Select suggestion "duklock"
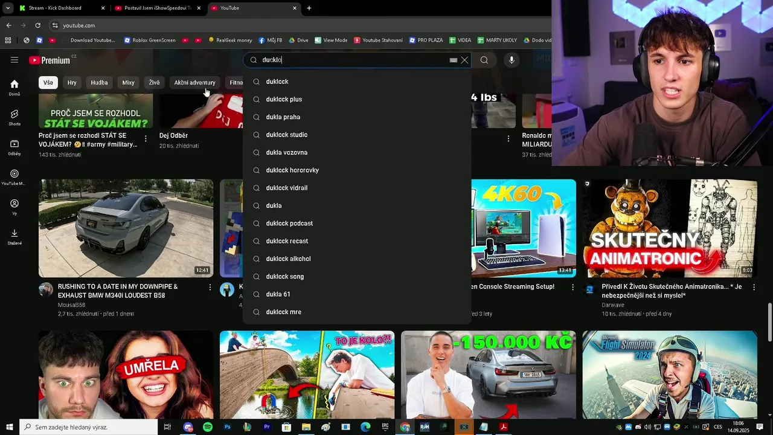This screenshot has width=773, height=435. (357, 82)
